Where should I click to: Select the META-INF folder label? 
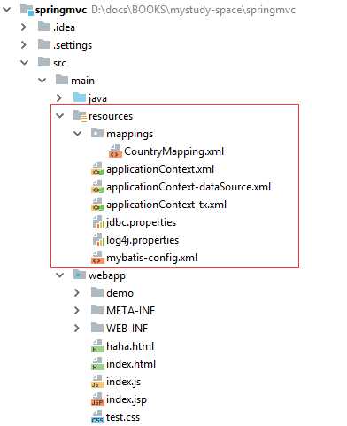pos(131,311)
